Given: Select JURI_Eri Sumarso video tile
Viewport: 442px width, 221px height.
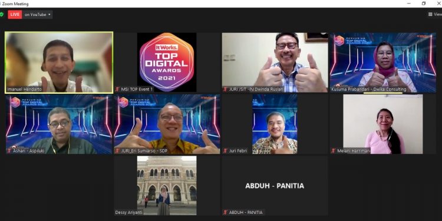Looking at the screenshot, I should tap(167, 124).
